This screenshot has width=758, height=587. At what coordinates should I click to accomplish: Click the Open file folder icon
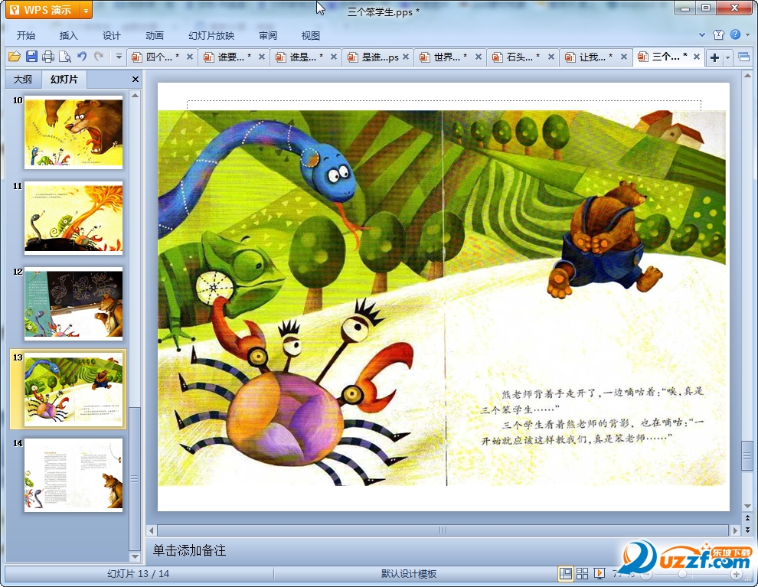pyautogui.click(x=15, y=57)
